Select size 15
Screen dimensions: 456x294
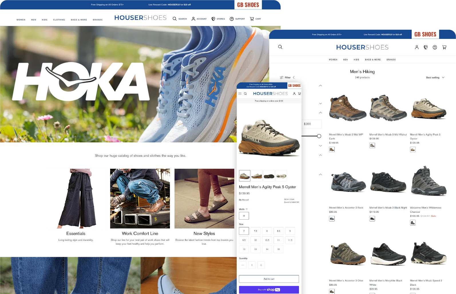(x=279, y=249)
